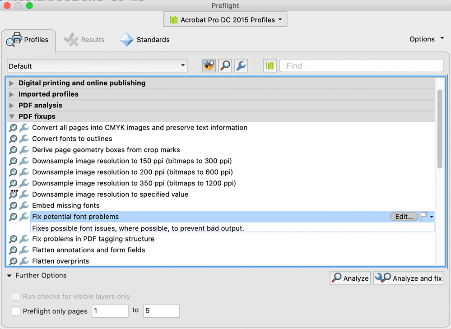451x329 pixels.
Task: Open the Default filter dropdown
Action: coord(97,66)
